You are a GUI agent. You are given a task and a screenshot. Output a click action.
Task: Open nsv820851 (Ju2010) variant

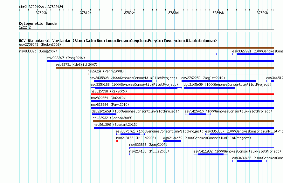click(x=108, y=98)
